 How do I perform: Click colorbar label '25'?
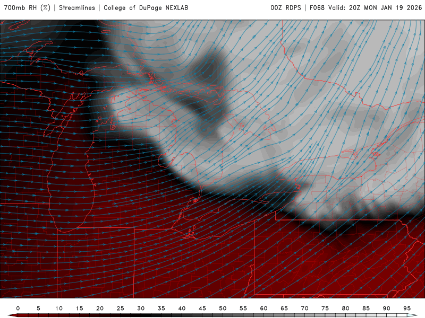click(x=121, y=308)
